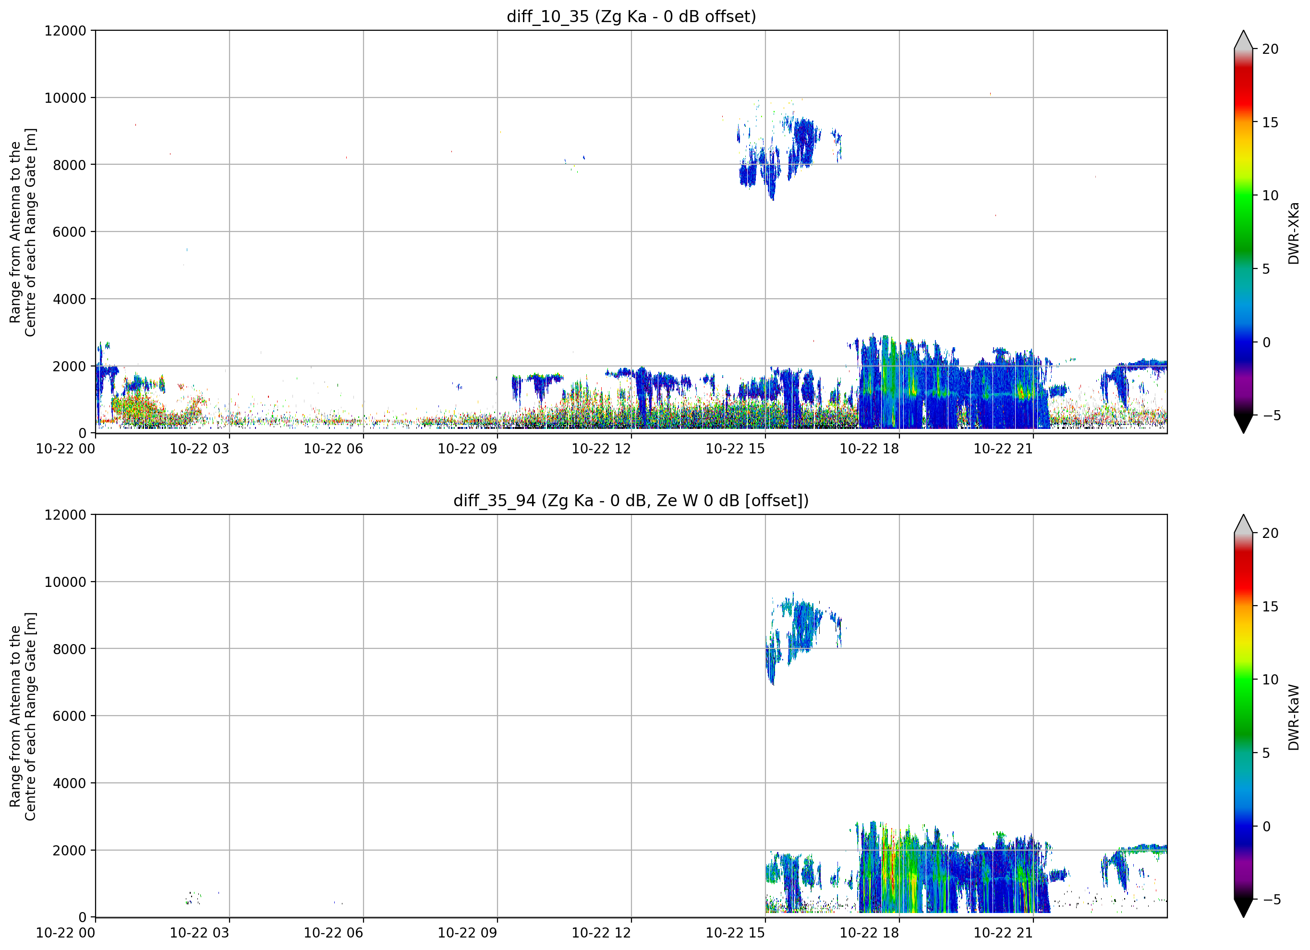Click the 10-22 21 tick label on bottom plot

(x=1003, y=933)
